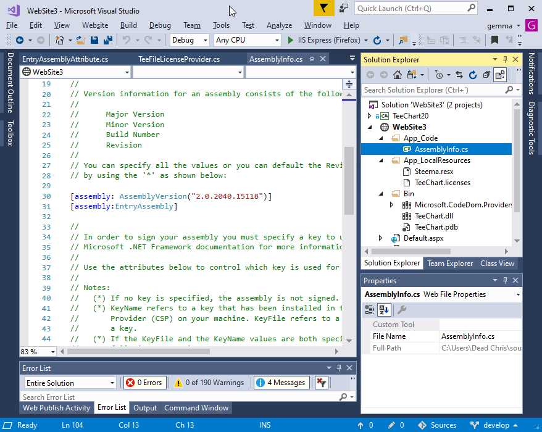The image size is (542, 432).
Task: Expand the TeeChart20 project node
Action: click(370, 116)
